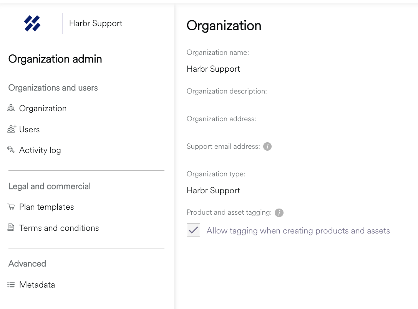The image size is (418, 309).
Task: Click the Metadata list icon
Action: pyautogui.click(x=11, y=284)
